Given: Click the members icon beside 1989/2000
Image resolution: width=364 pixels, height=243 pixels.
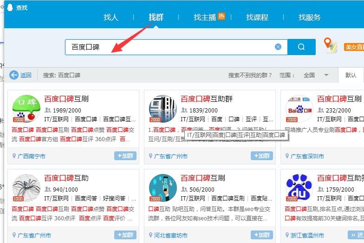Looking at the screenshot, I should tap(47, 110).
